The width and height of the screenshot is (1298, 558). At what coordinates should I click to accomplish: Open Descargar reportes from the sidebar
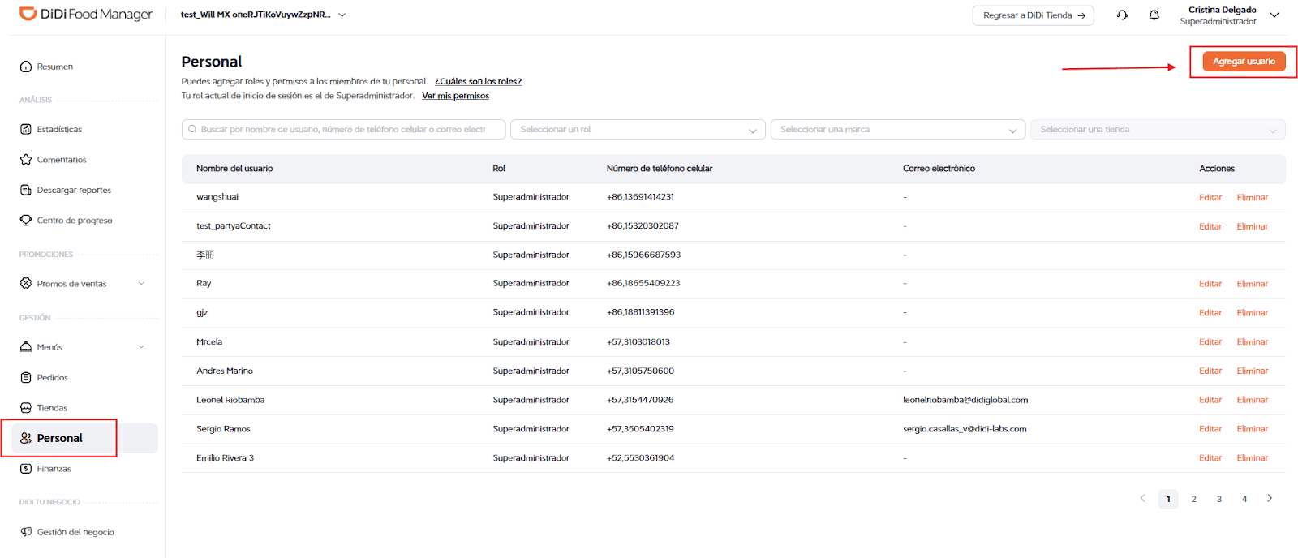coord(73,190)
